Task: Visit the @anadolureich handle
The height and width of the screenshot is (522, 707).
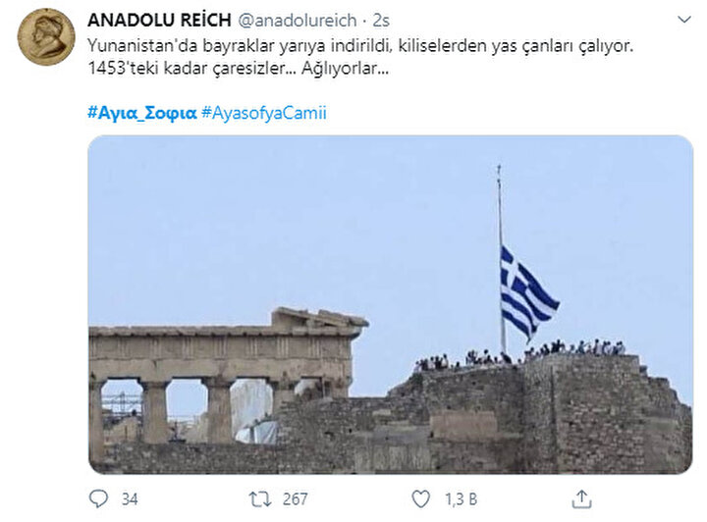Action: tap(298, 21)
